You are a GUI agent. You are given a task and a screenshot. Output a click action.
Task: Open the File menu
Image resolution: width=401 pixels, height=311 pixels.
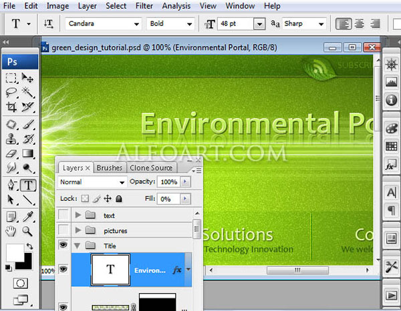(x=9, y=5)
